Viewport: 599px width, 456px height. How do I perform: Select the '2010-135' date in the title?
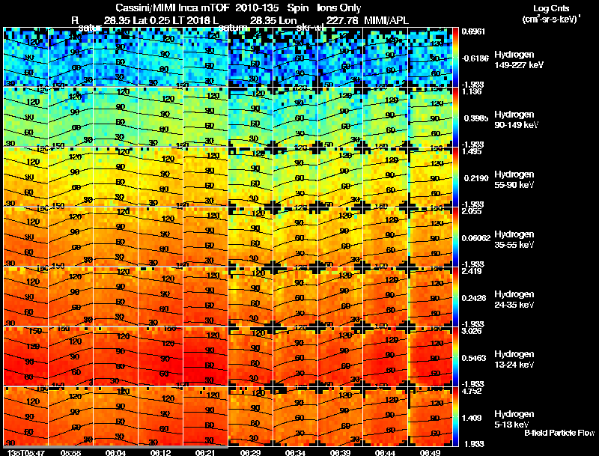click(257, 8)
